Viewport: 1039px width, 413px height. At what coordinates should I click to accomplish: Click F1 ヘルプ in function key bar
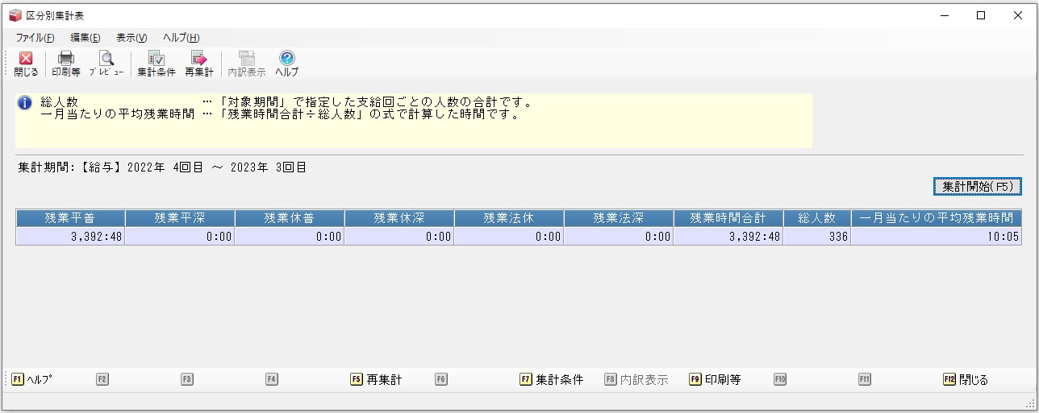pos(31,380)
